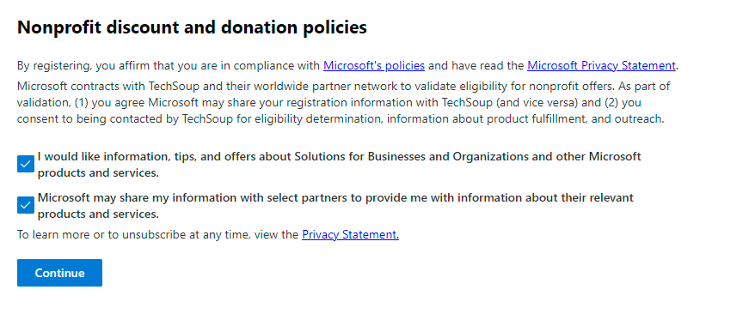Screen dimensions: 749x314
Task: Click the Continue button
Action: (59, 273)
